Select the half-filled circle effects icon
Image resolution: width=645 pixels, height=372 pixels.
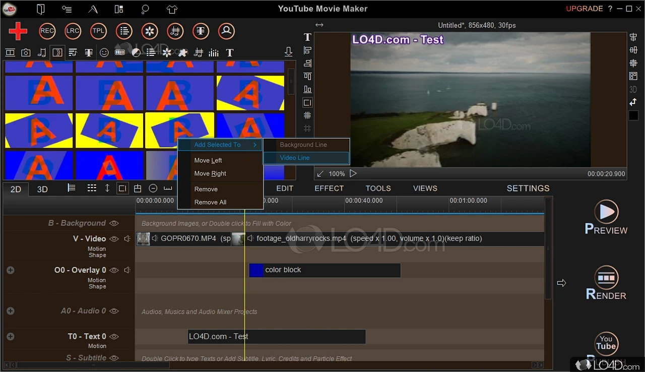coord(136,52)
